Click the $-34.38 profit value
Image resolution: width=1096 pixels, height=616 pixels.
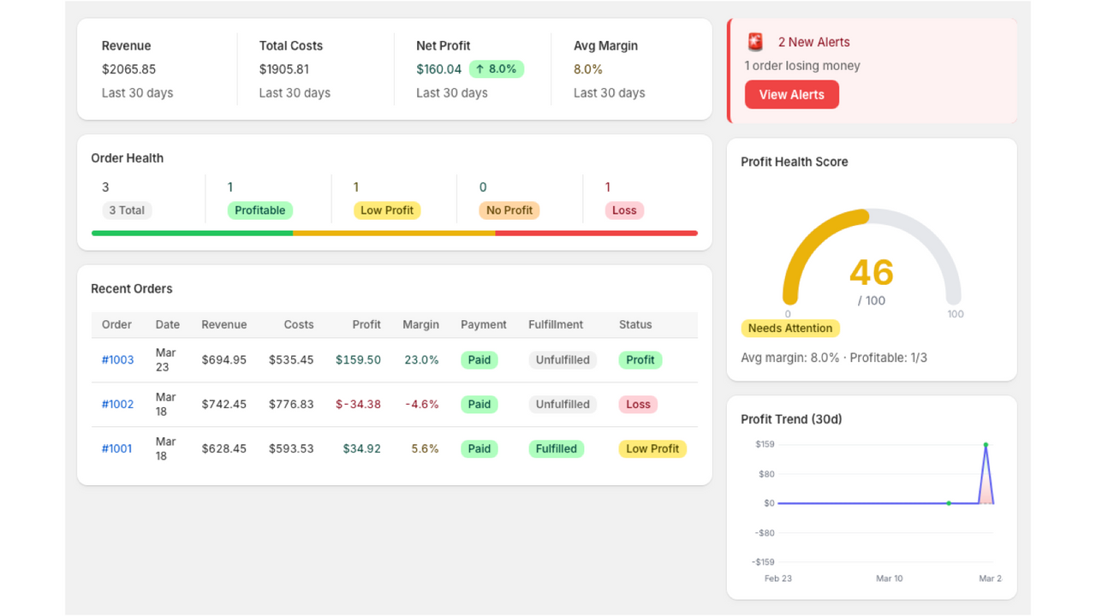point(358,405)
